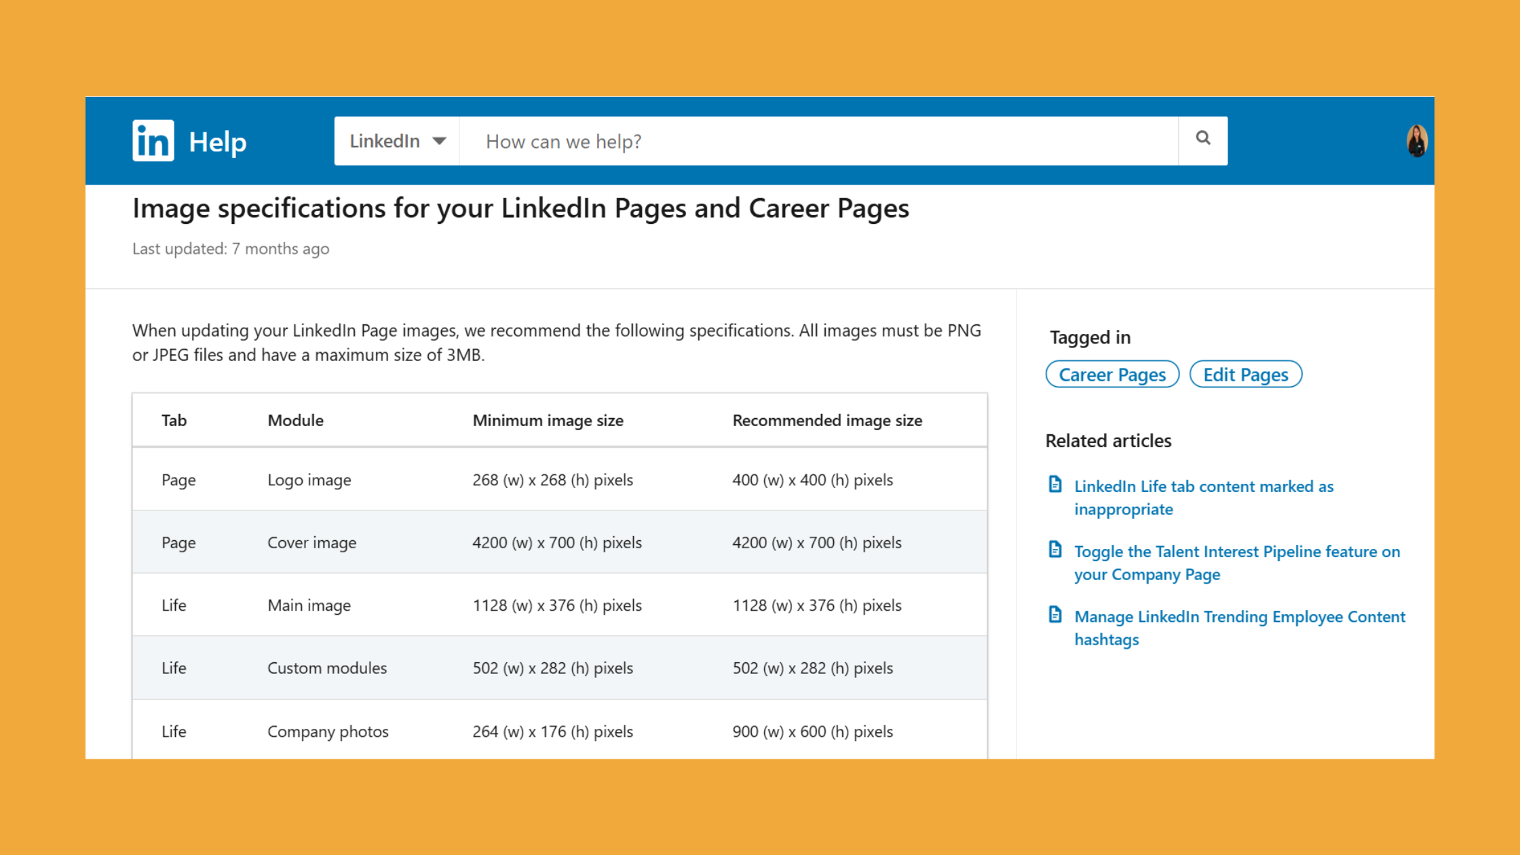
Task: Select the 'Custom modules' cell
Action: (327, 668)
